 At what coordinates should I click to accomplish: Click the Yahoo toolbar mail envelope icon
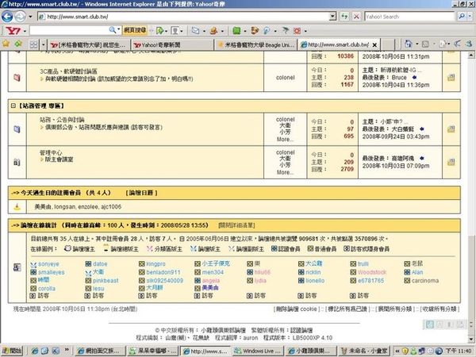(195, 31)
